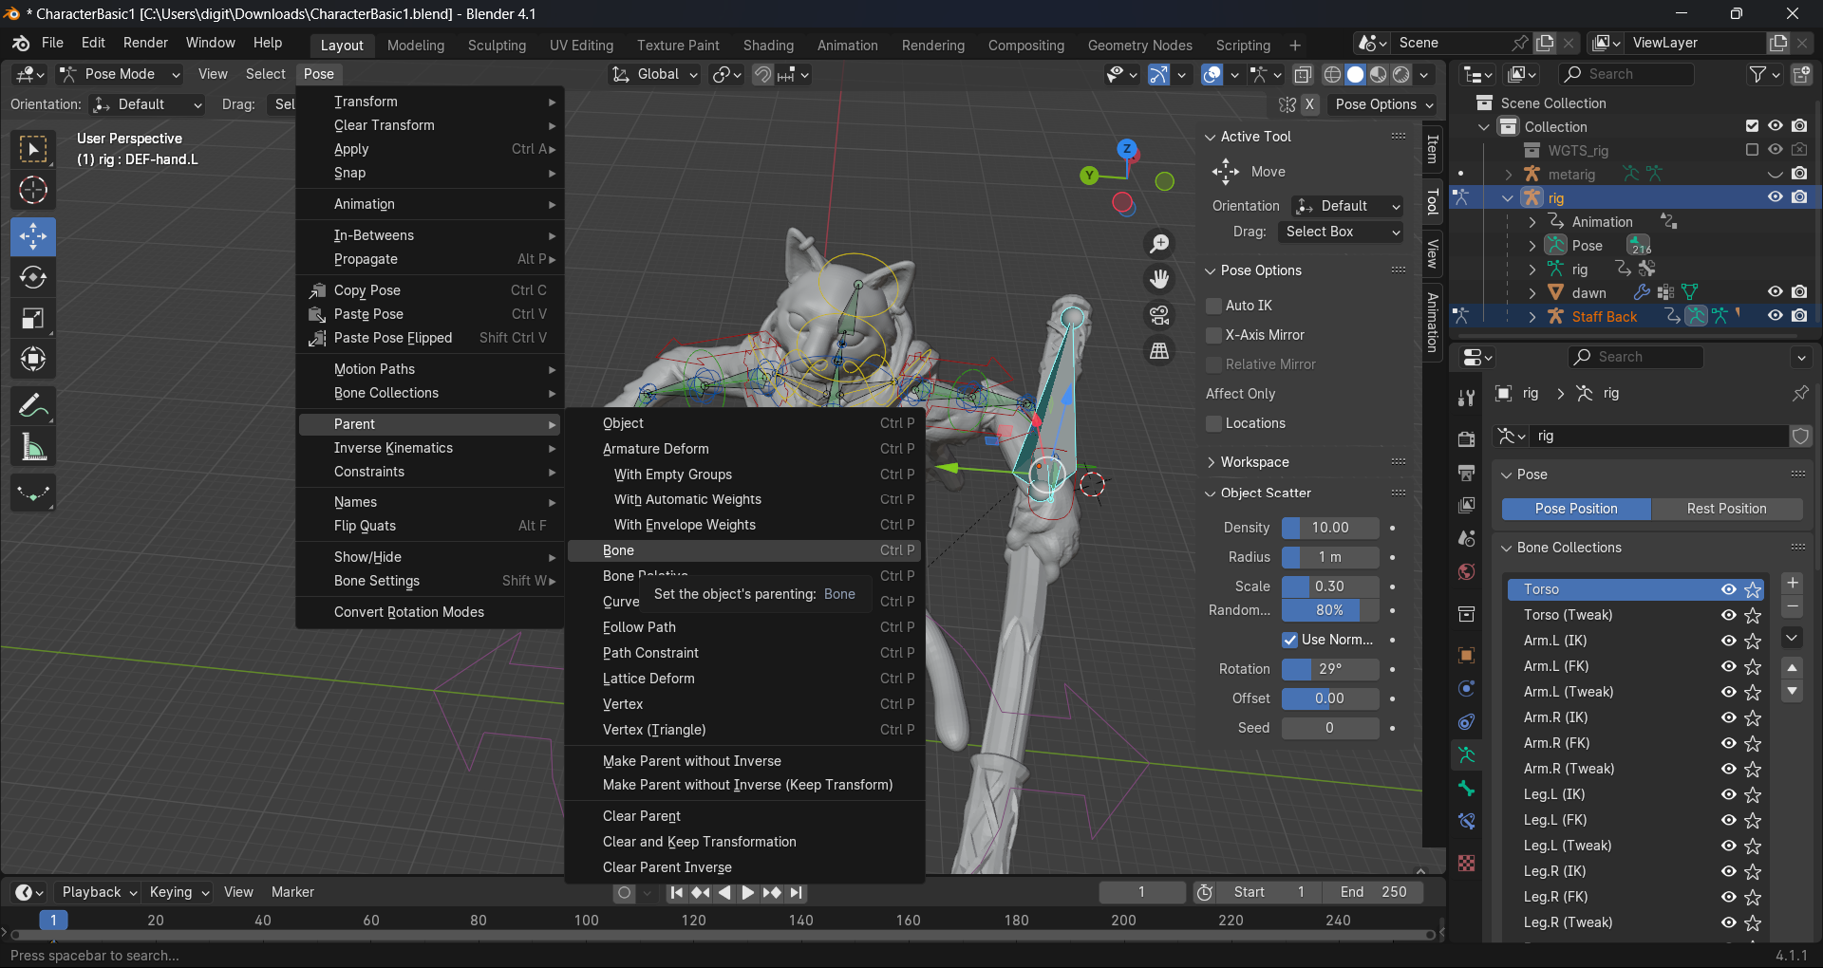This screenshot has height=968, width=1823.
Task: Click the Pose Position button
Action: point(1576,509)
